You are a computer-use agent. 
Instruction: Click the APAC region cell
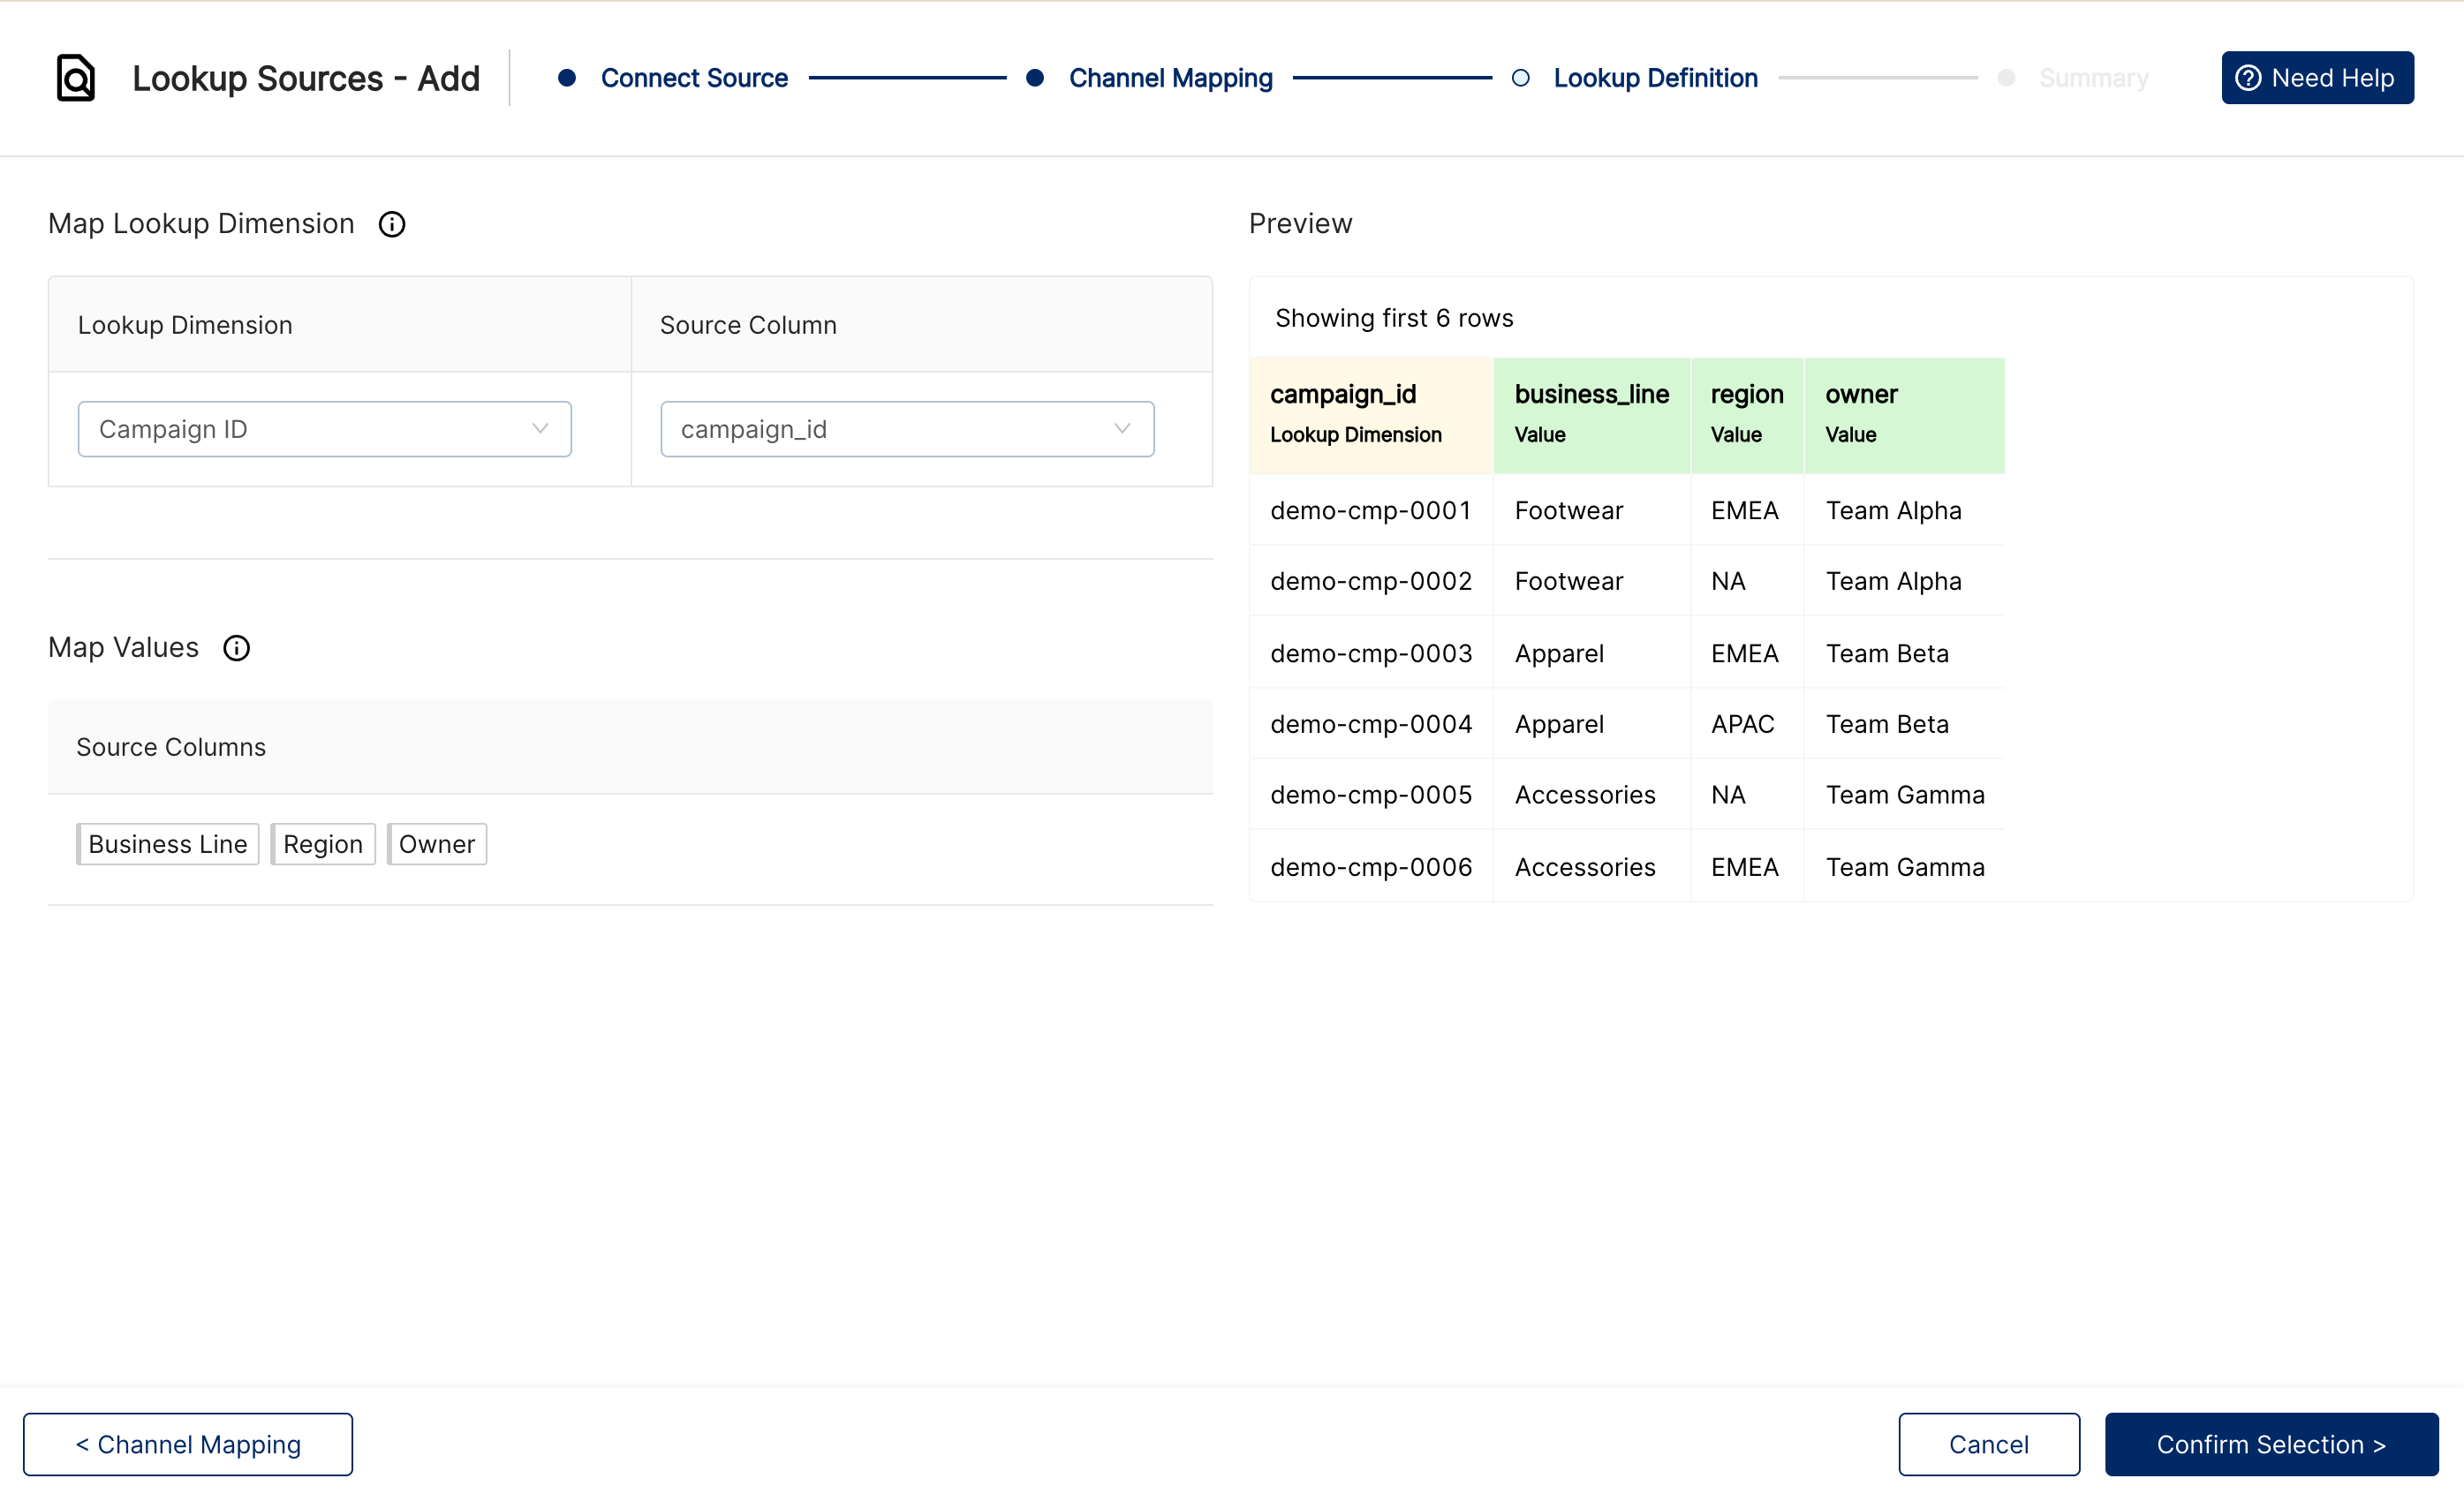tap(1747, 724)
